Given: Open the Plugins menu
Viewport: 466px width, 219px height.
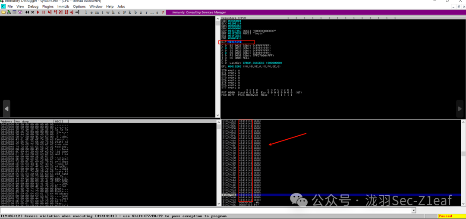Looking at the screenshot, I should 48,6.
